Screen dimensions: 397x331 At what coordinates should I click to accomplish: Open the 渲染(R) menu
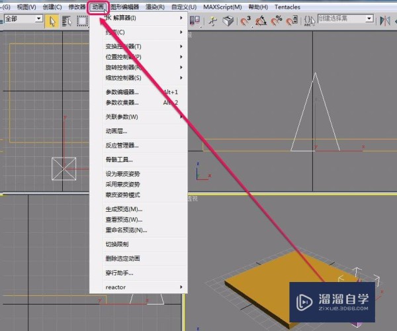[x=155, y=7]
